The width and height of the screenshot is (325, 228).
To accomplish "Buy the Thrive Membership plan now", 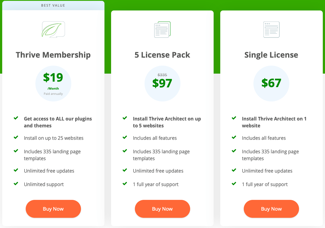I will click(x=53, y=209).
